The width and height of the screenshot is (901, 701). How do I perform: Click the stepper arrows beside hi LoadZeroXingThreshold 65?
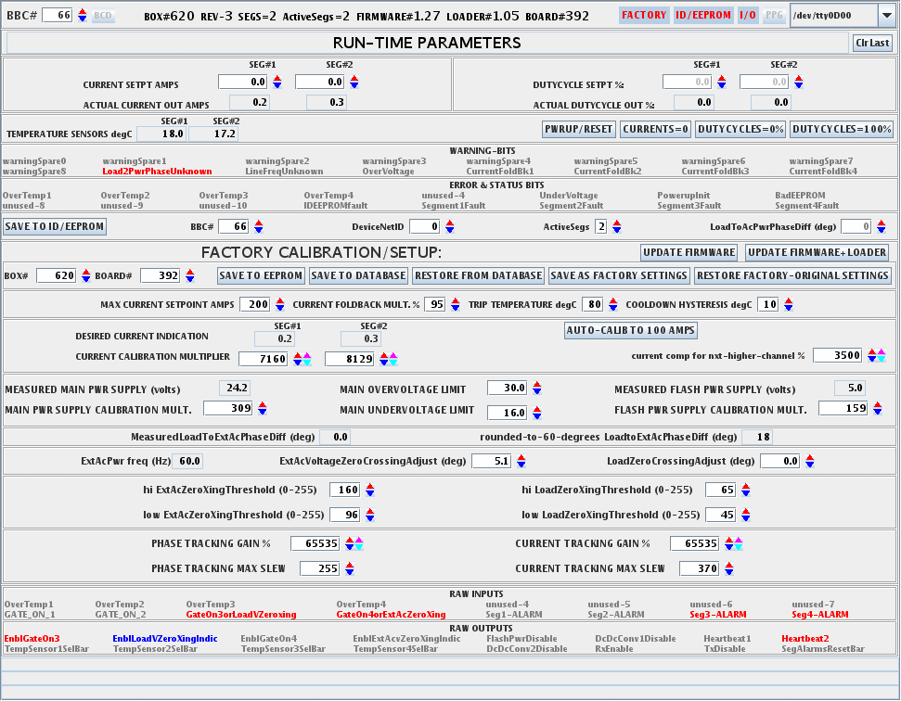[x=745, y=491]
